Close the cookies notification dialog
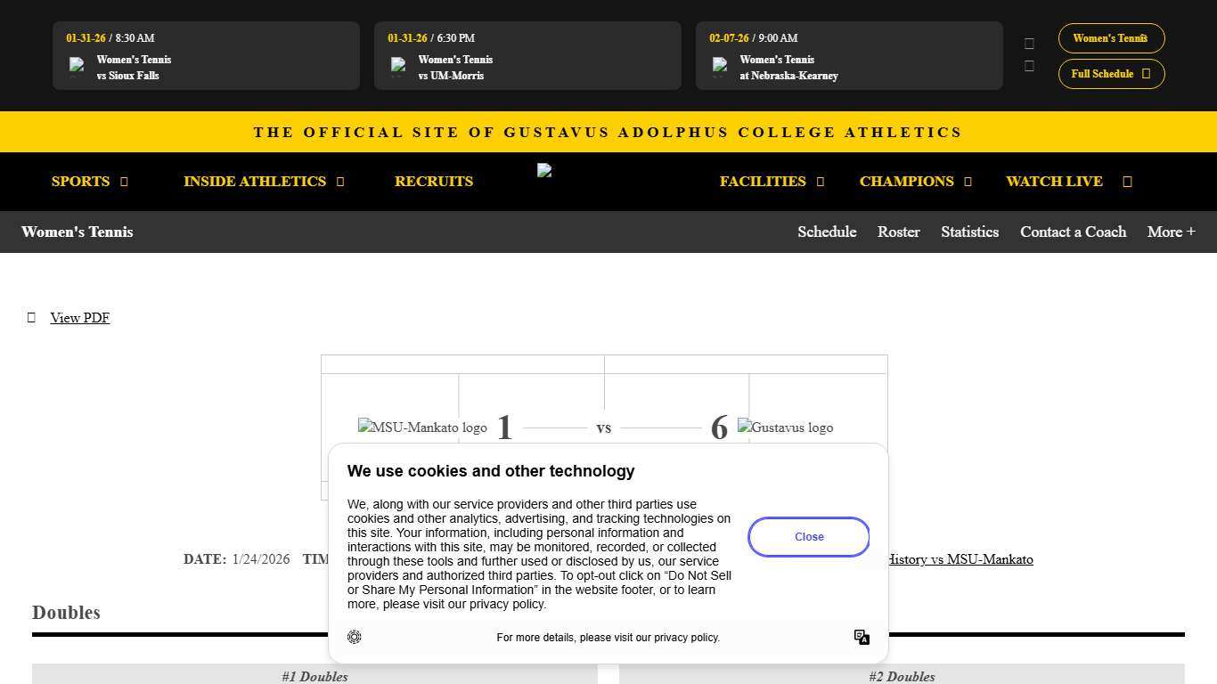The image size is (1217, 684). [808, 536]
